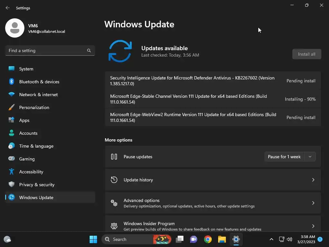Viewport: 329px width, 247px height.
Task: Click the magnifier icon in Find a setting
Action: [x=89, y=50]
